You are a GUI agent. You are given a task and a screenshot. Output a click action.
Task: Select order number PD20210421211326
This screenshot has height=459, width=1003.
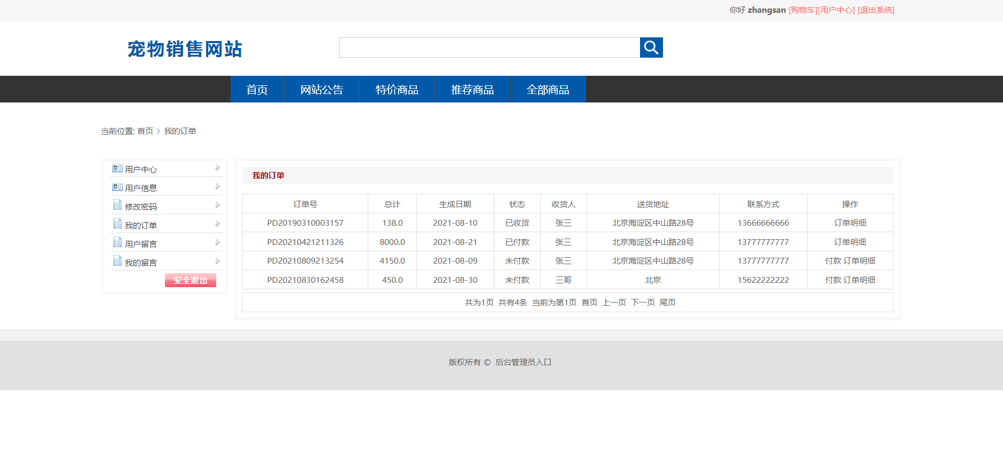click(305, 242)
